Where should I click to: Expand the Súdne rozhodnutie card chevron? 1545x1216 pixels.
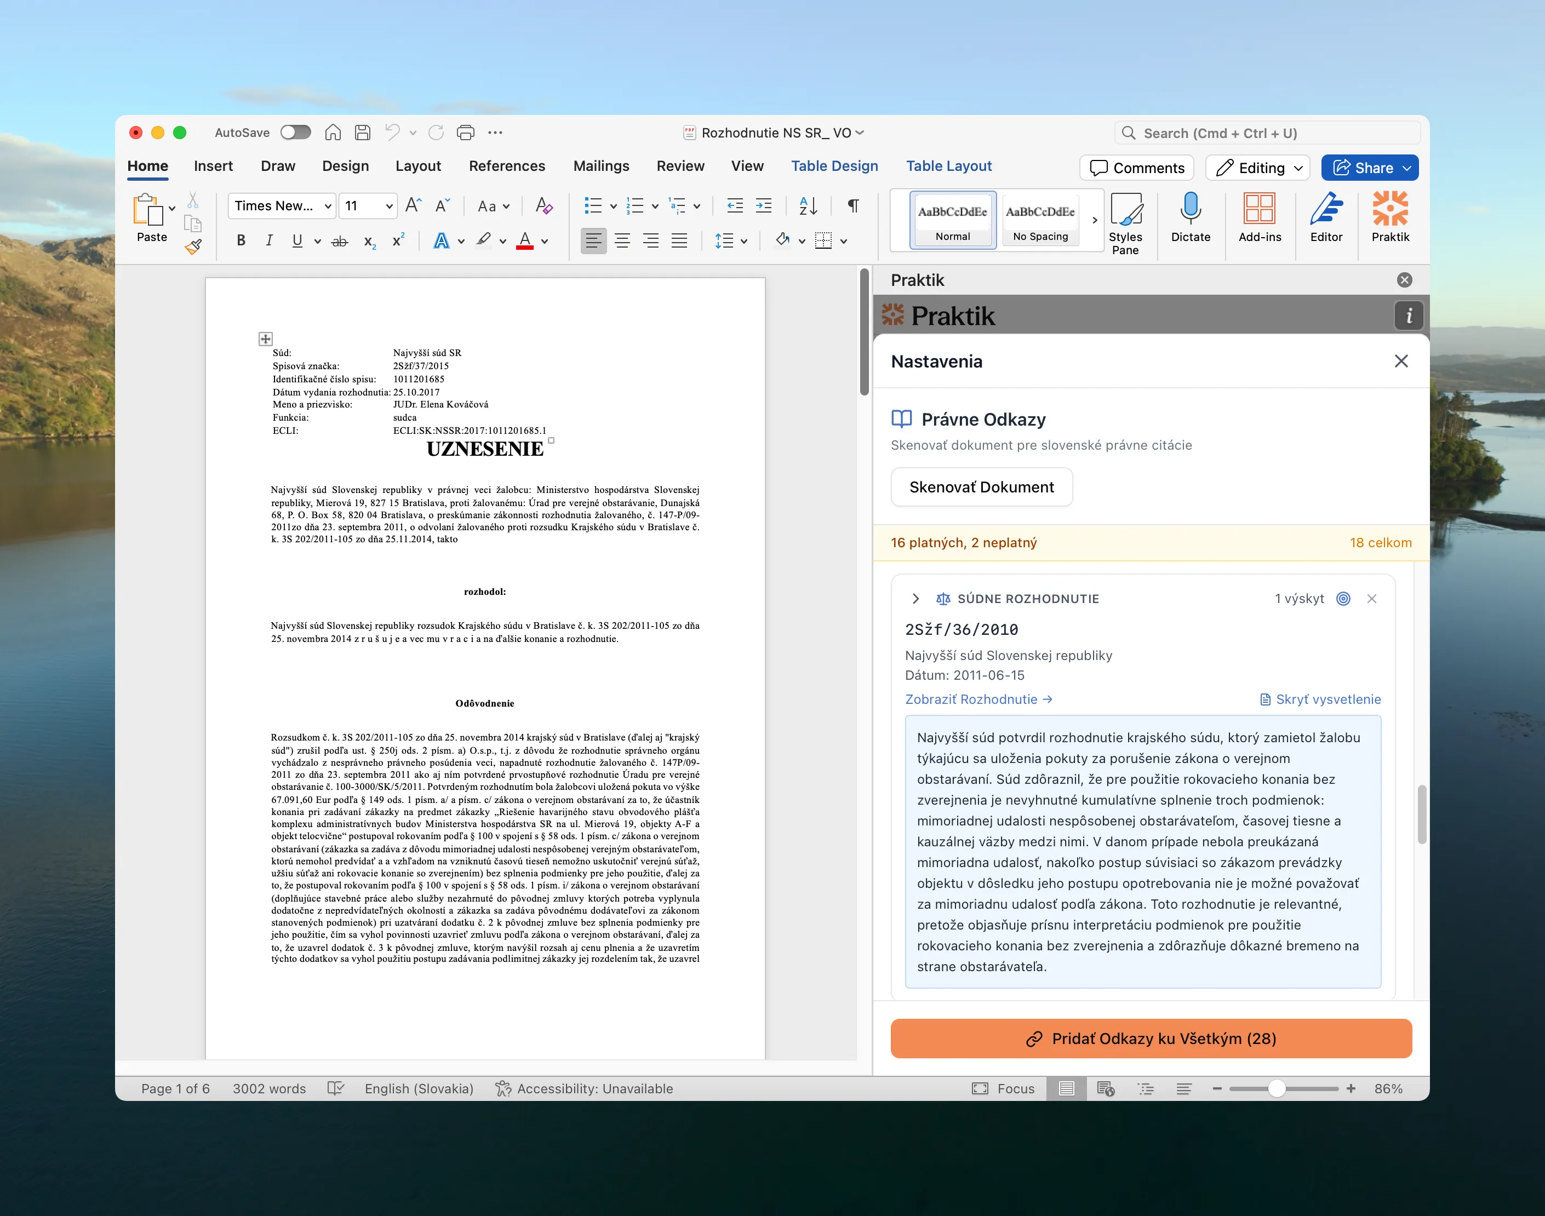pos(915,599)
